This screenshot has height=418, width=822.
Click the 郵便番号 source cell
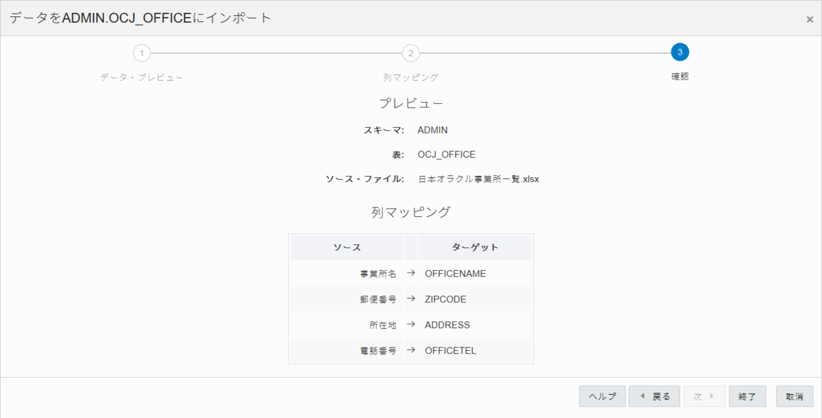(347, 299)
